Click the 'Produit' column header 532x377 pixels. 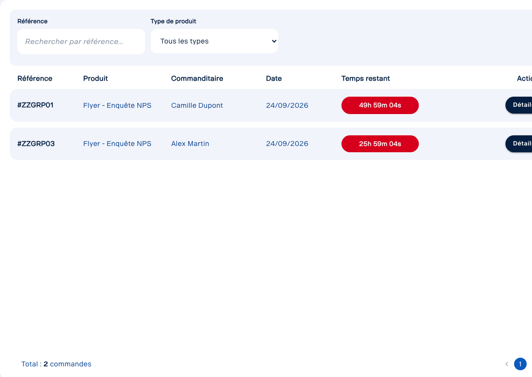(x=95, y=78)
